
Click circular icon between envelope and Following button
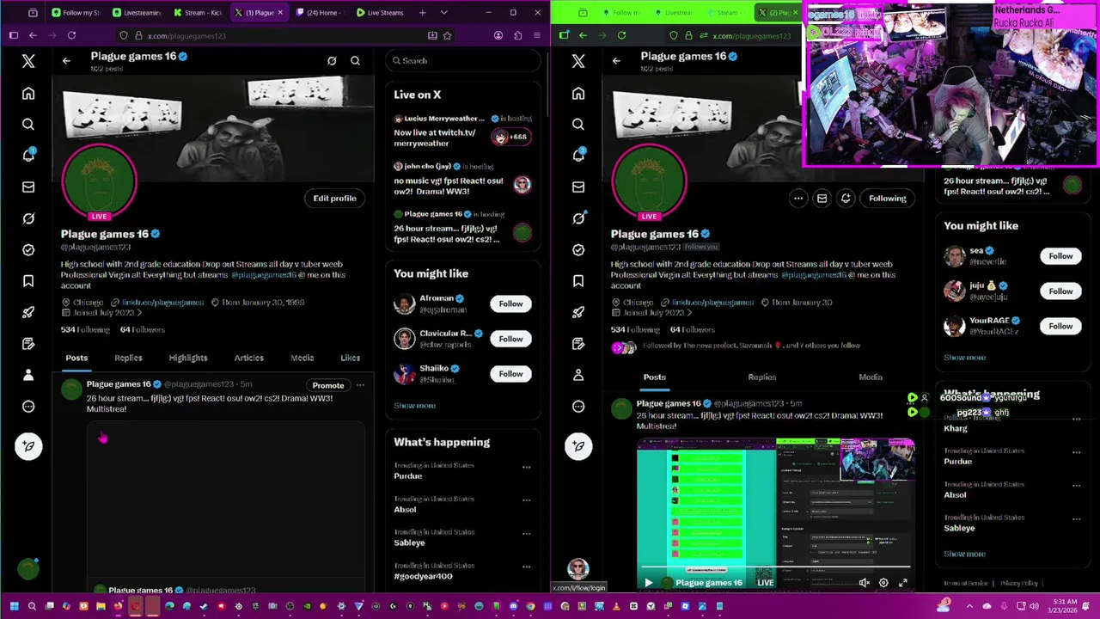coord(846,199)
